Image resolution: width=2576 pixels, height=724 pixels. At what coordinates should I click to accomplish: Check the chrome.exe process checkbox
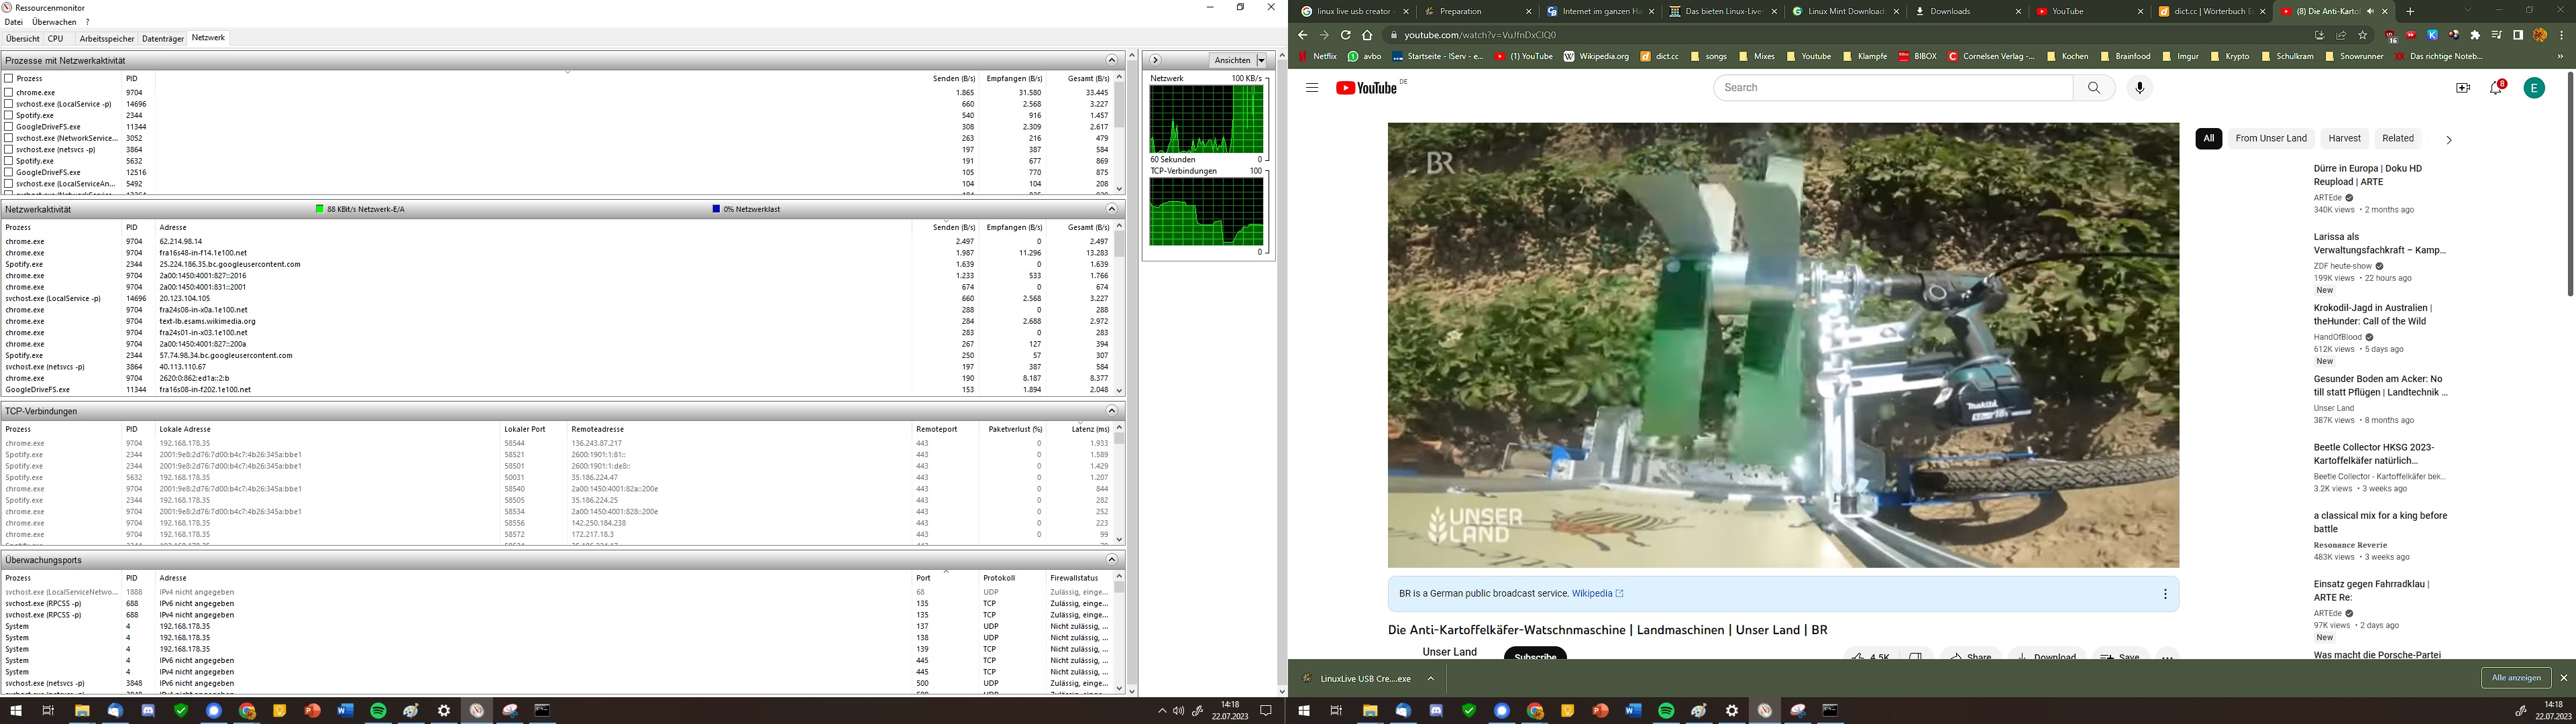click(x=9, y=92)
